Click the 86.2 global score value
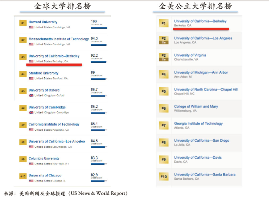Viewport: 269px width, 198px height. (94, 106)
